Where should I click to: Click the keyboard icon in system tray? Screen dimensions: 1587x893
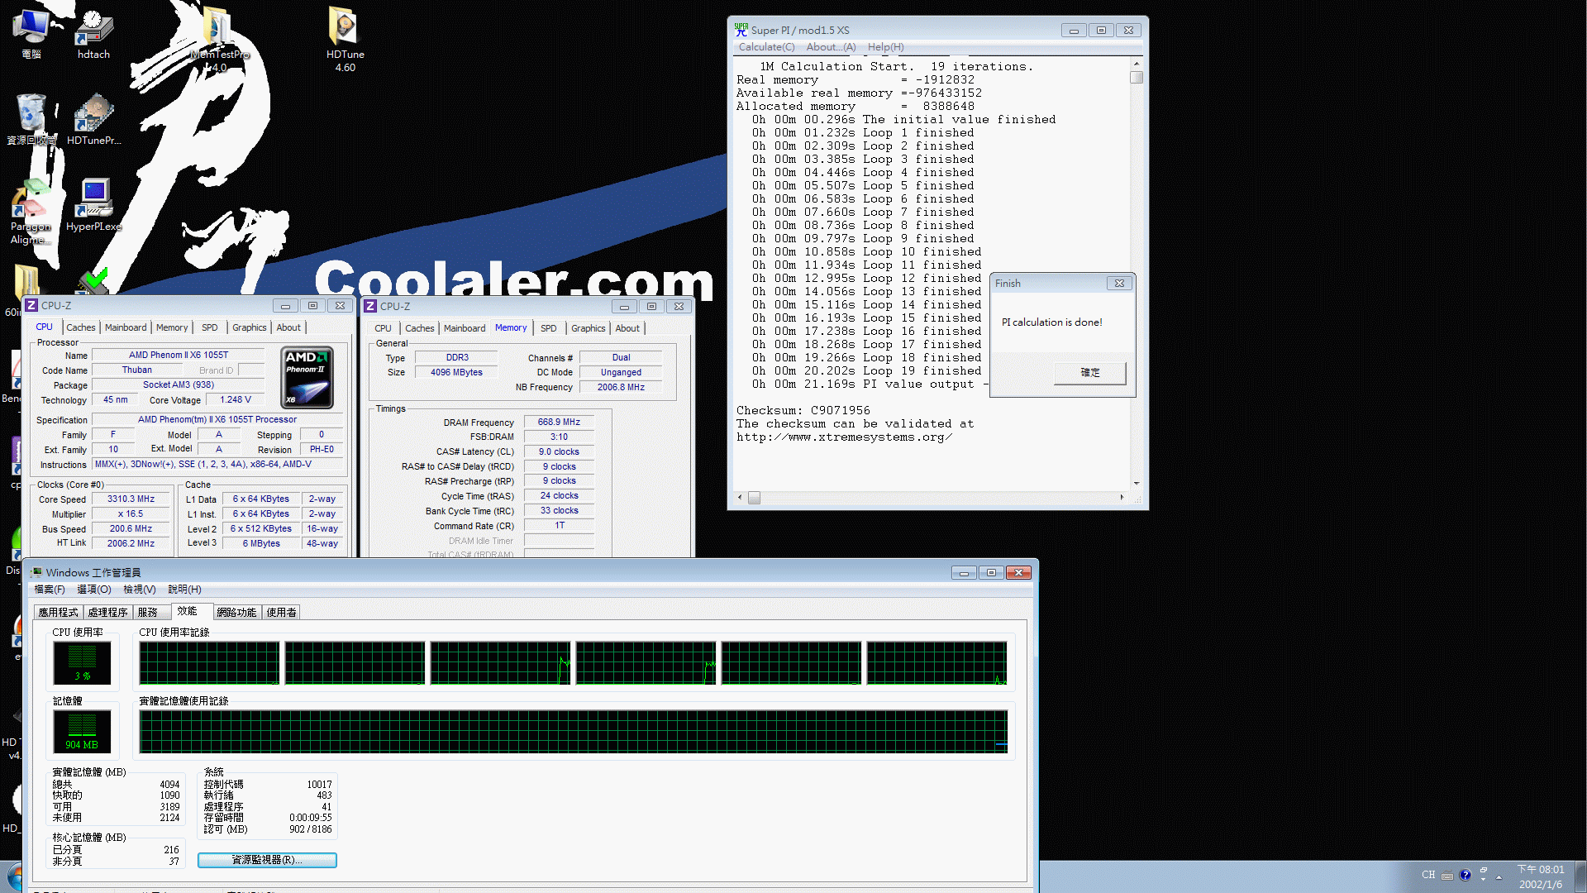coord(1447,876)
